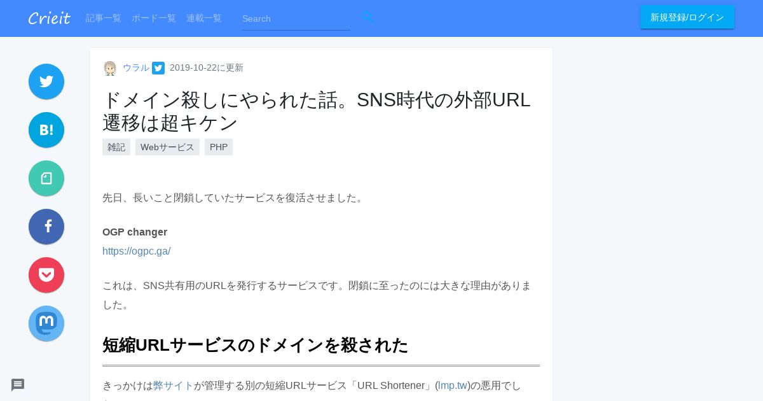Open 連載一覧 in the navigation
Image resolution: width=763 pixels, height=401 pixels.
pos(204,18)
